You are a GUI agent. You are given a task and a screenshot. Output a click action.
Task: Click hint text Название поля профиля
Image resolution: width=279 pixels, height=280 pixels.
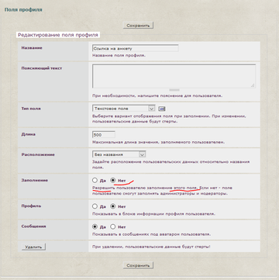pos(119,55)
